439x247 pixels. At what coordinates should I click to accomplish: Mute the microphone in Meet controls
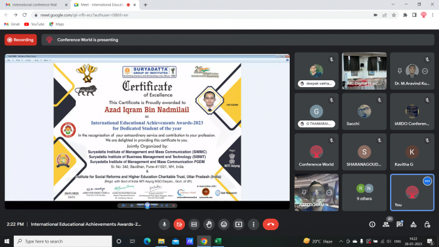(164, 224)
